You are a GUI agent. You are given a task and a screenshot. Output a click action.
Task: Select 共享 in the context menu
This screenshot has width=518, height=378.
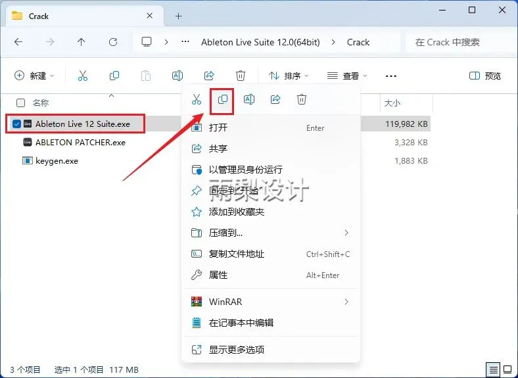click(x=271, y=149)
